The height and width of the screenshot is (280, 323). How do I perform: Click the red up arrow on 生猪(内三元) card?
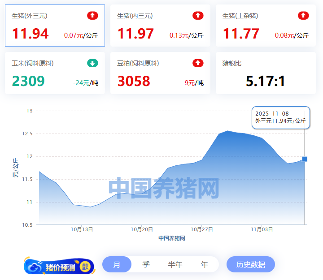198,16
